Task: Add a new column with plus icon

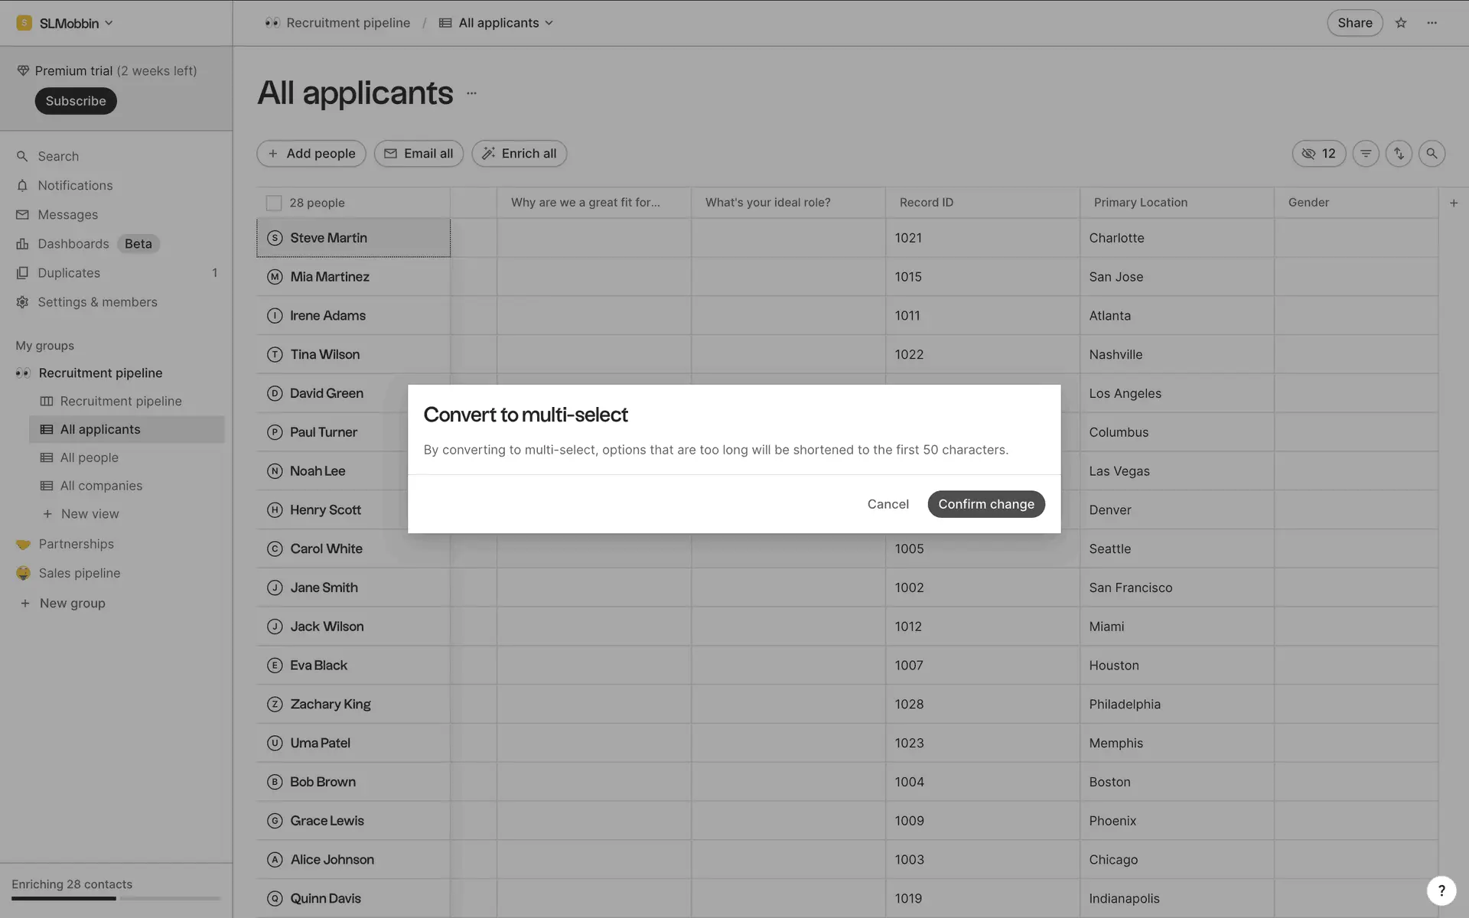Action: (x=1454, y=203)
